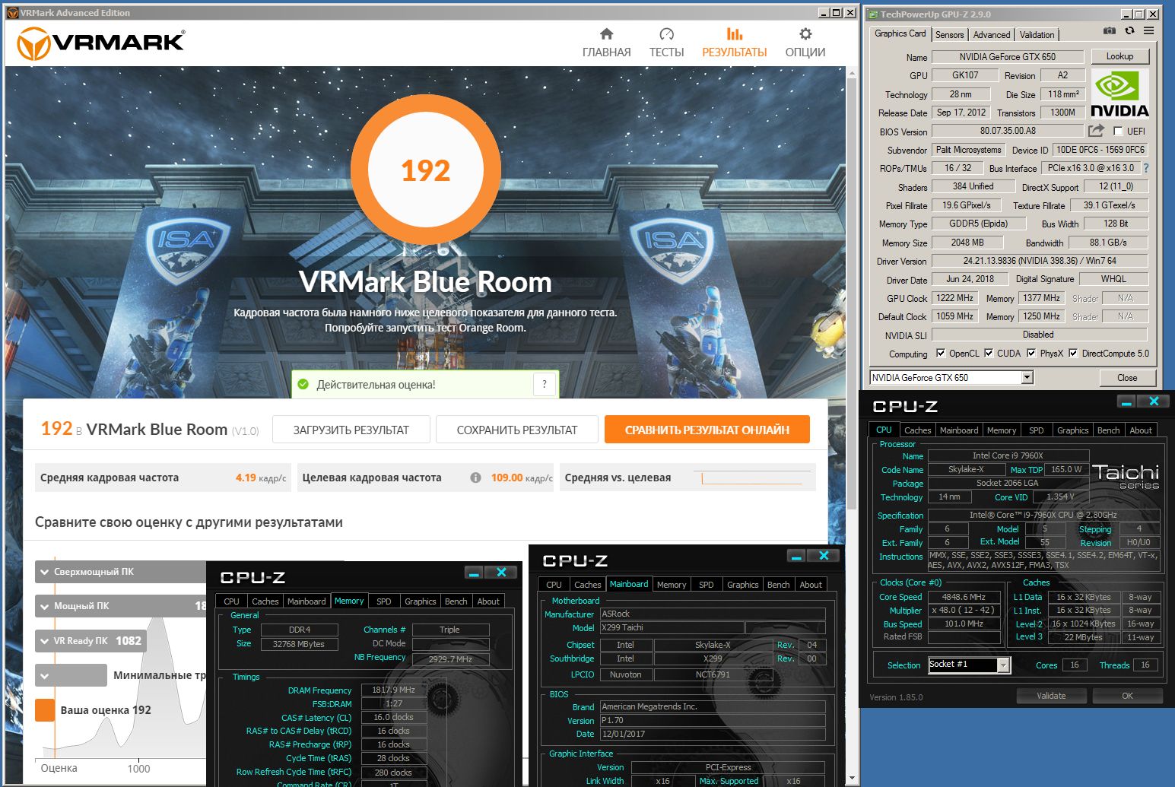Click the VRMark logo in the header
This screenshot has width=1175, height=787.
coord(100,43)
